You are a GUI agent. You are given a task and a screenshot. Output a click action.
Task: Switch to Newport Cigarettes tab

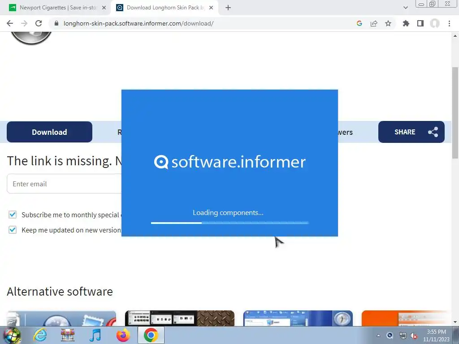point(58,8)
